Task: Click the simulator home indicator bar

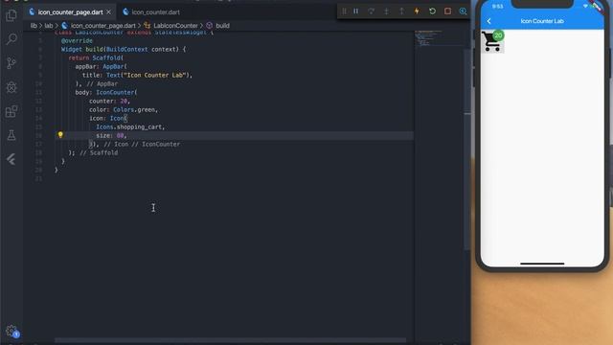Action: click(x=542, y=264)
